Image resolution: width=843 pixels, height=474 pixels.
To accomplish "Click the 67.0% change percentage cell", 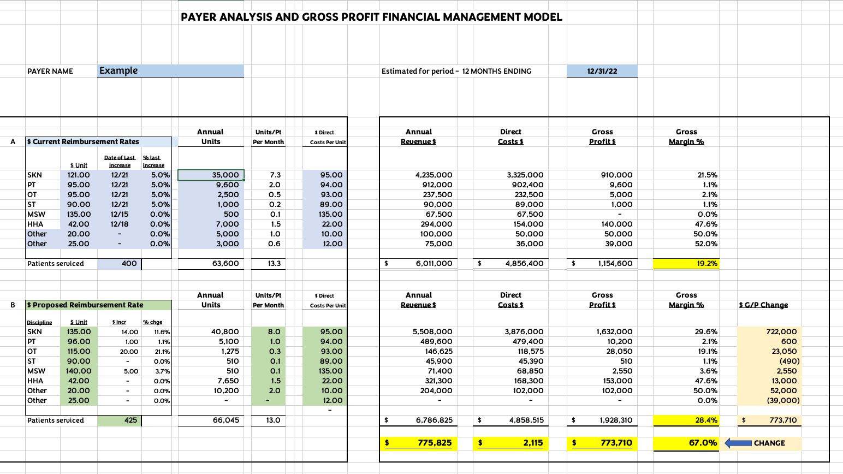I will pyautogui.click(x=686, y=443).
